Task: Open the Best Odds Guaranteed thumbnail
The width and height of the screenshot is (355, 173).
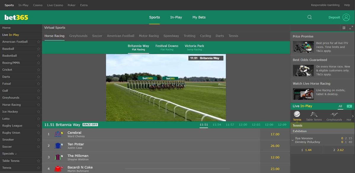Action: (x=303, y=71)
